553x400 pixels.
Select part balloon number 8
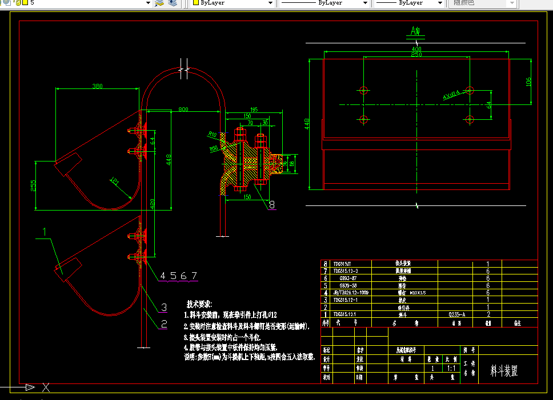tap(272, 205)
